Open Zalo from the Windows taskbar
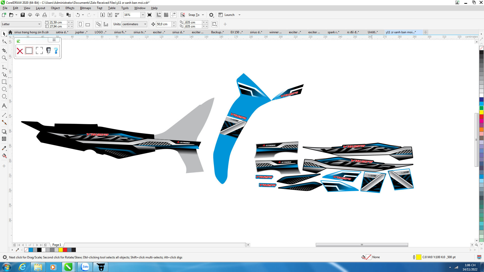 pyautogui.click(x=85, y=267)
